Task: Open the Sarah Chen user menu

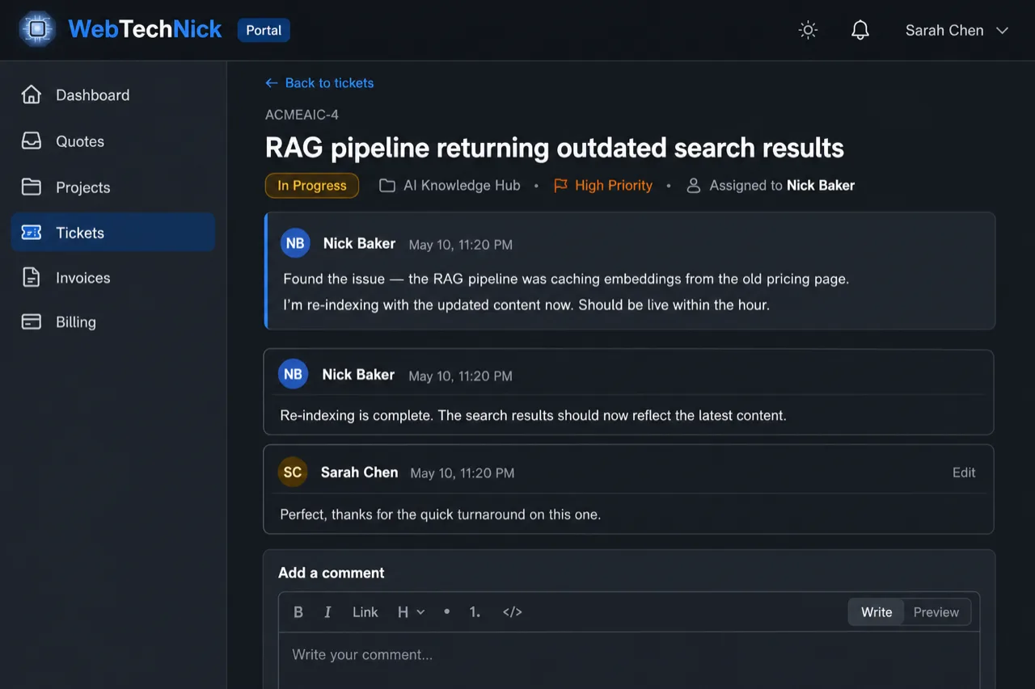Action: (957, 31)
